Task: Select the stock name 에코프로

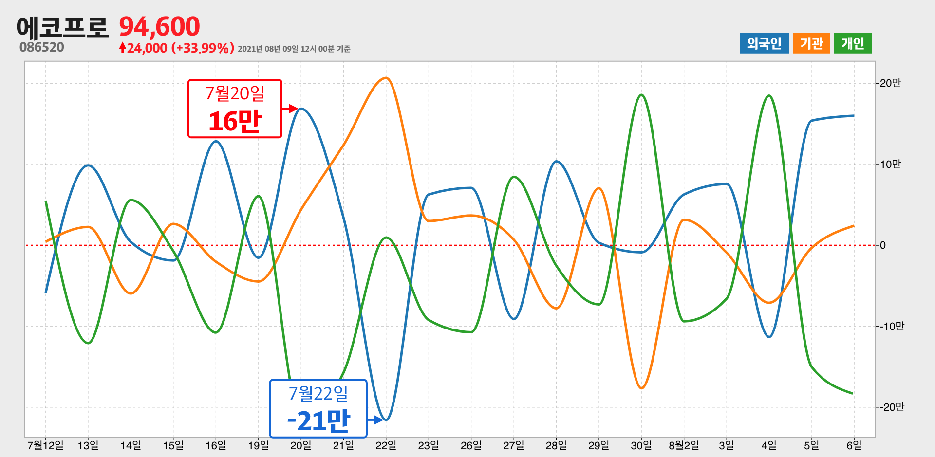Action: tap(62, 27)
